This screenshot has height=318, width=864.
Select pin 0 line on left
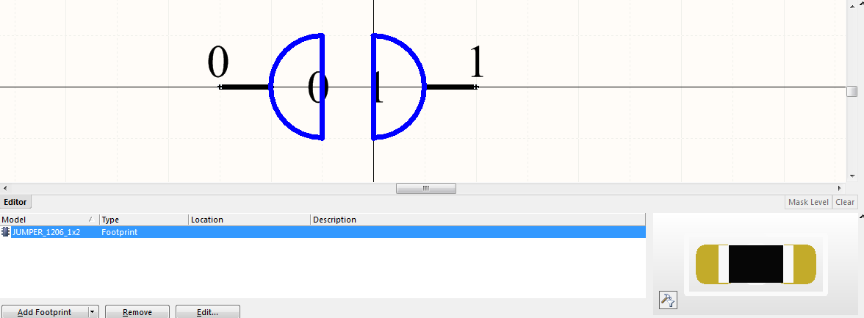point(244,87)
